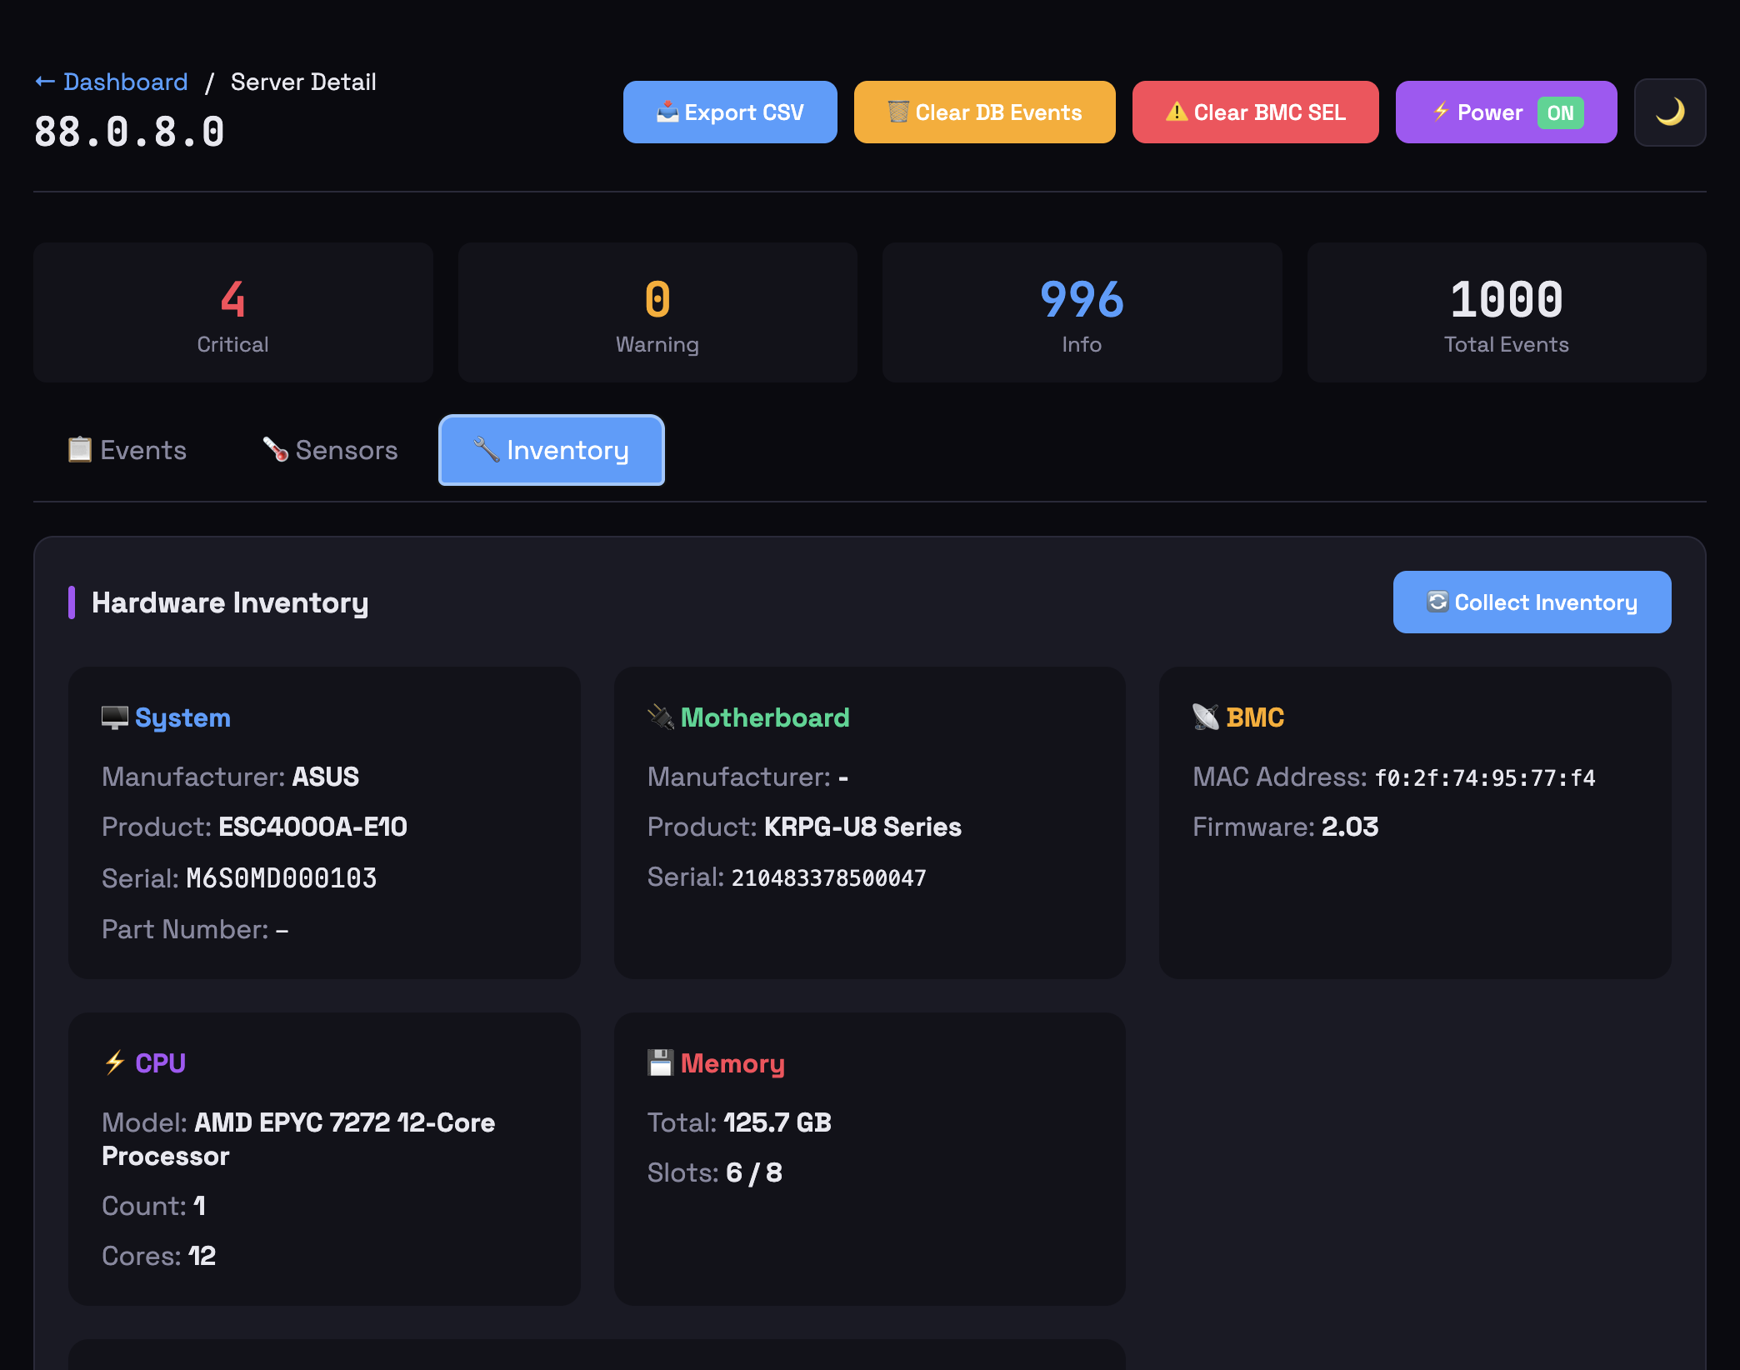Click the export tray icon on Export CSV
This screenshot has width=1740, height=1370.
click(667, 112)
